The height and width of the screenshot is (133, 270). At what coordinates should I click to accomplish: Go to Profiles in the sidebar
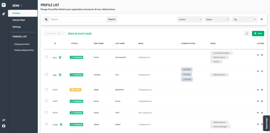[23, 13]
